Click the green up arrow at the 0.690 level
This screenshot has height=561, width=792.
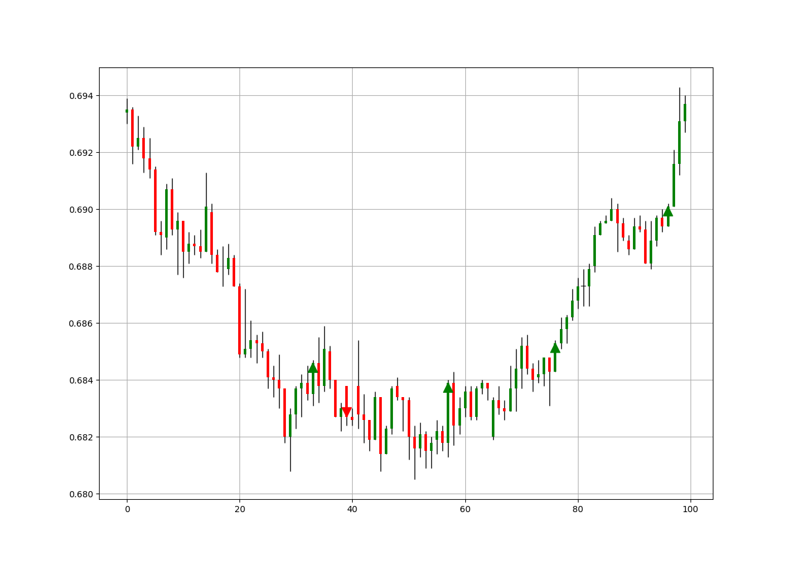pyautogui.click(x=668, y=211)
